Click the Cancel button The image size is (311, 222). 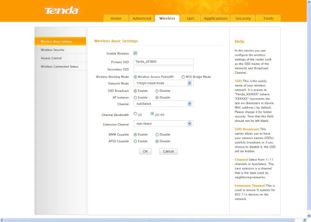click(168, 151)
